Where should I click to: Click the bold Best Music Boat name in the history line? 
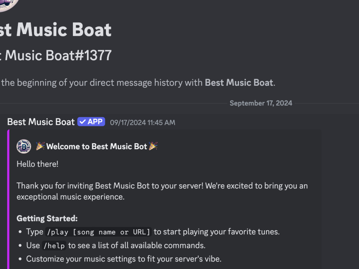[239, 82]
